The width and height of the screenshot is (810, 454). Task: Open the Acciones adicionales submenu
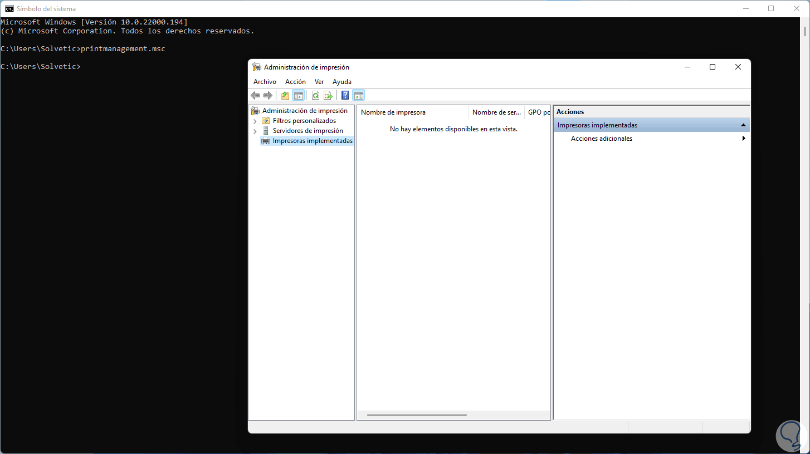pos(602,139)
